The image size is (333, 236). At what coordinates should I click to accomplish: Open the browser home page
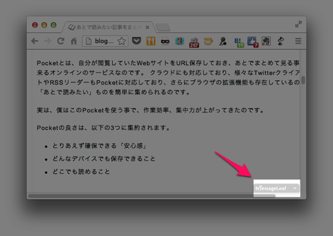pyautogui.click(x=74, y=41)
